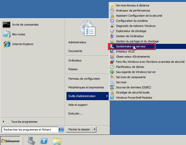Select Analyseur de performances text
The image size is (186, 145).
pos(133,11)
